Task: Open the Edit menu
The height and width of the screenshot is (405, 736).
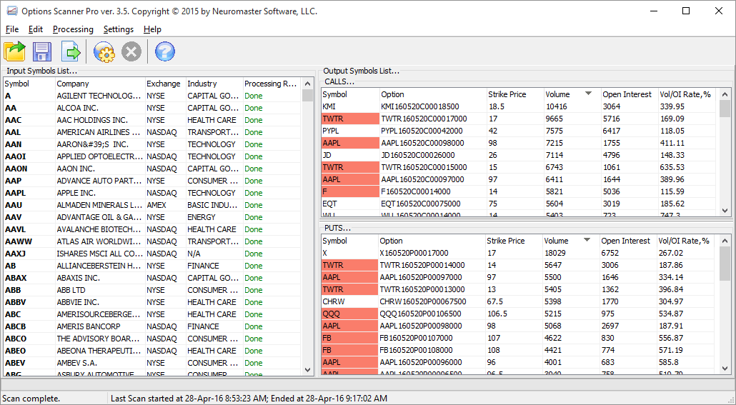Action: point(36,29)
